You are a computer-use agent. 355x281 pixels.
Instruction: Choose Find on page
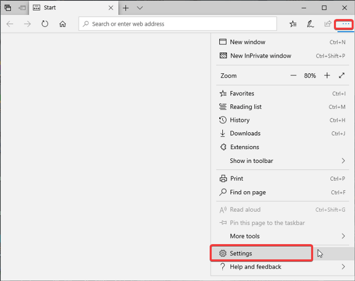point(283,193)
